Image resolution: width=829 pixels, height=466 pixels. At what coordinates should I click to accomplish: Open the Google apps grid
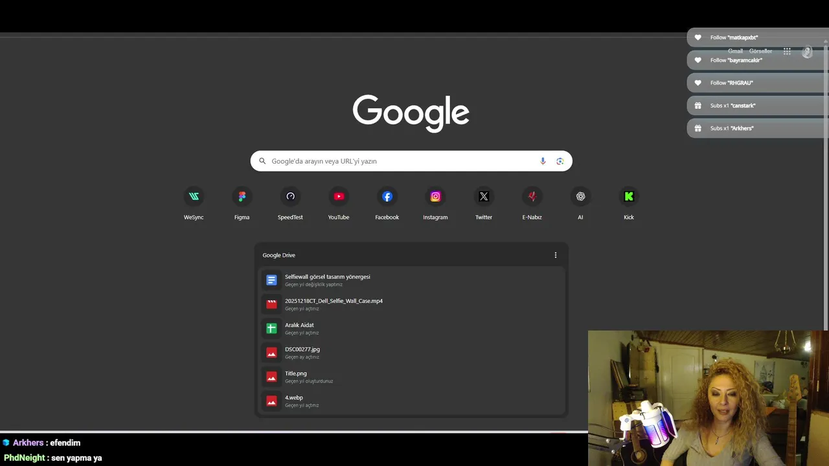787,51
